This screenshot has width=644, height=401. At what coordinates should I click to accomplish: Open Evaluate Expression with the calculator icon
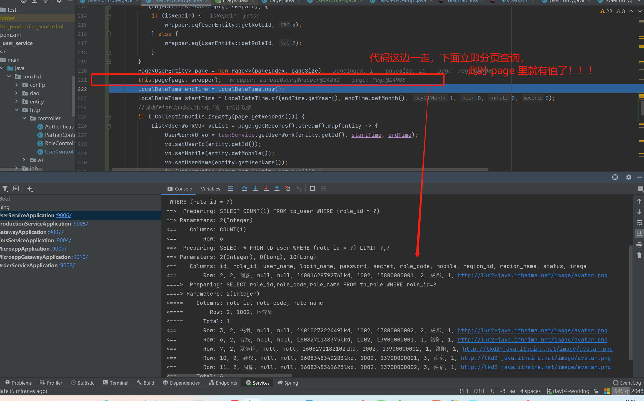point(313,189)
